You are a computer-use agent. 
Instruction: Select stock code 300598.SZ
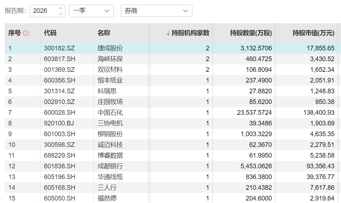coord(59,145)
